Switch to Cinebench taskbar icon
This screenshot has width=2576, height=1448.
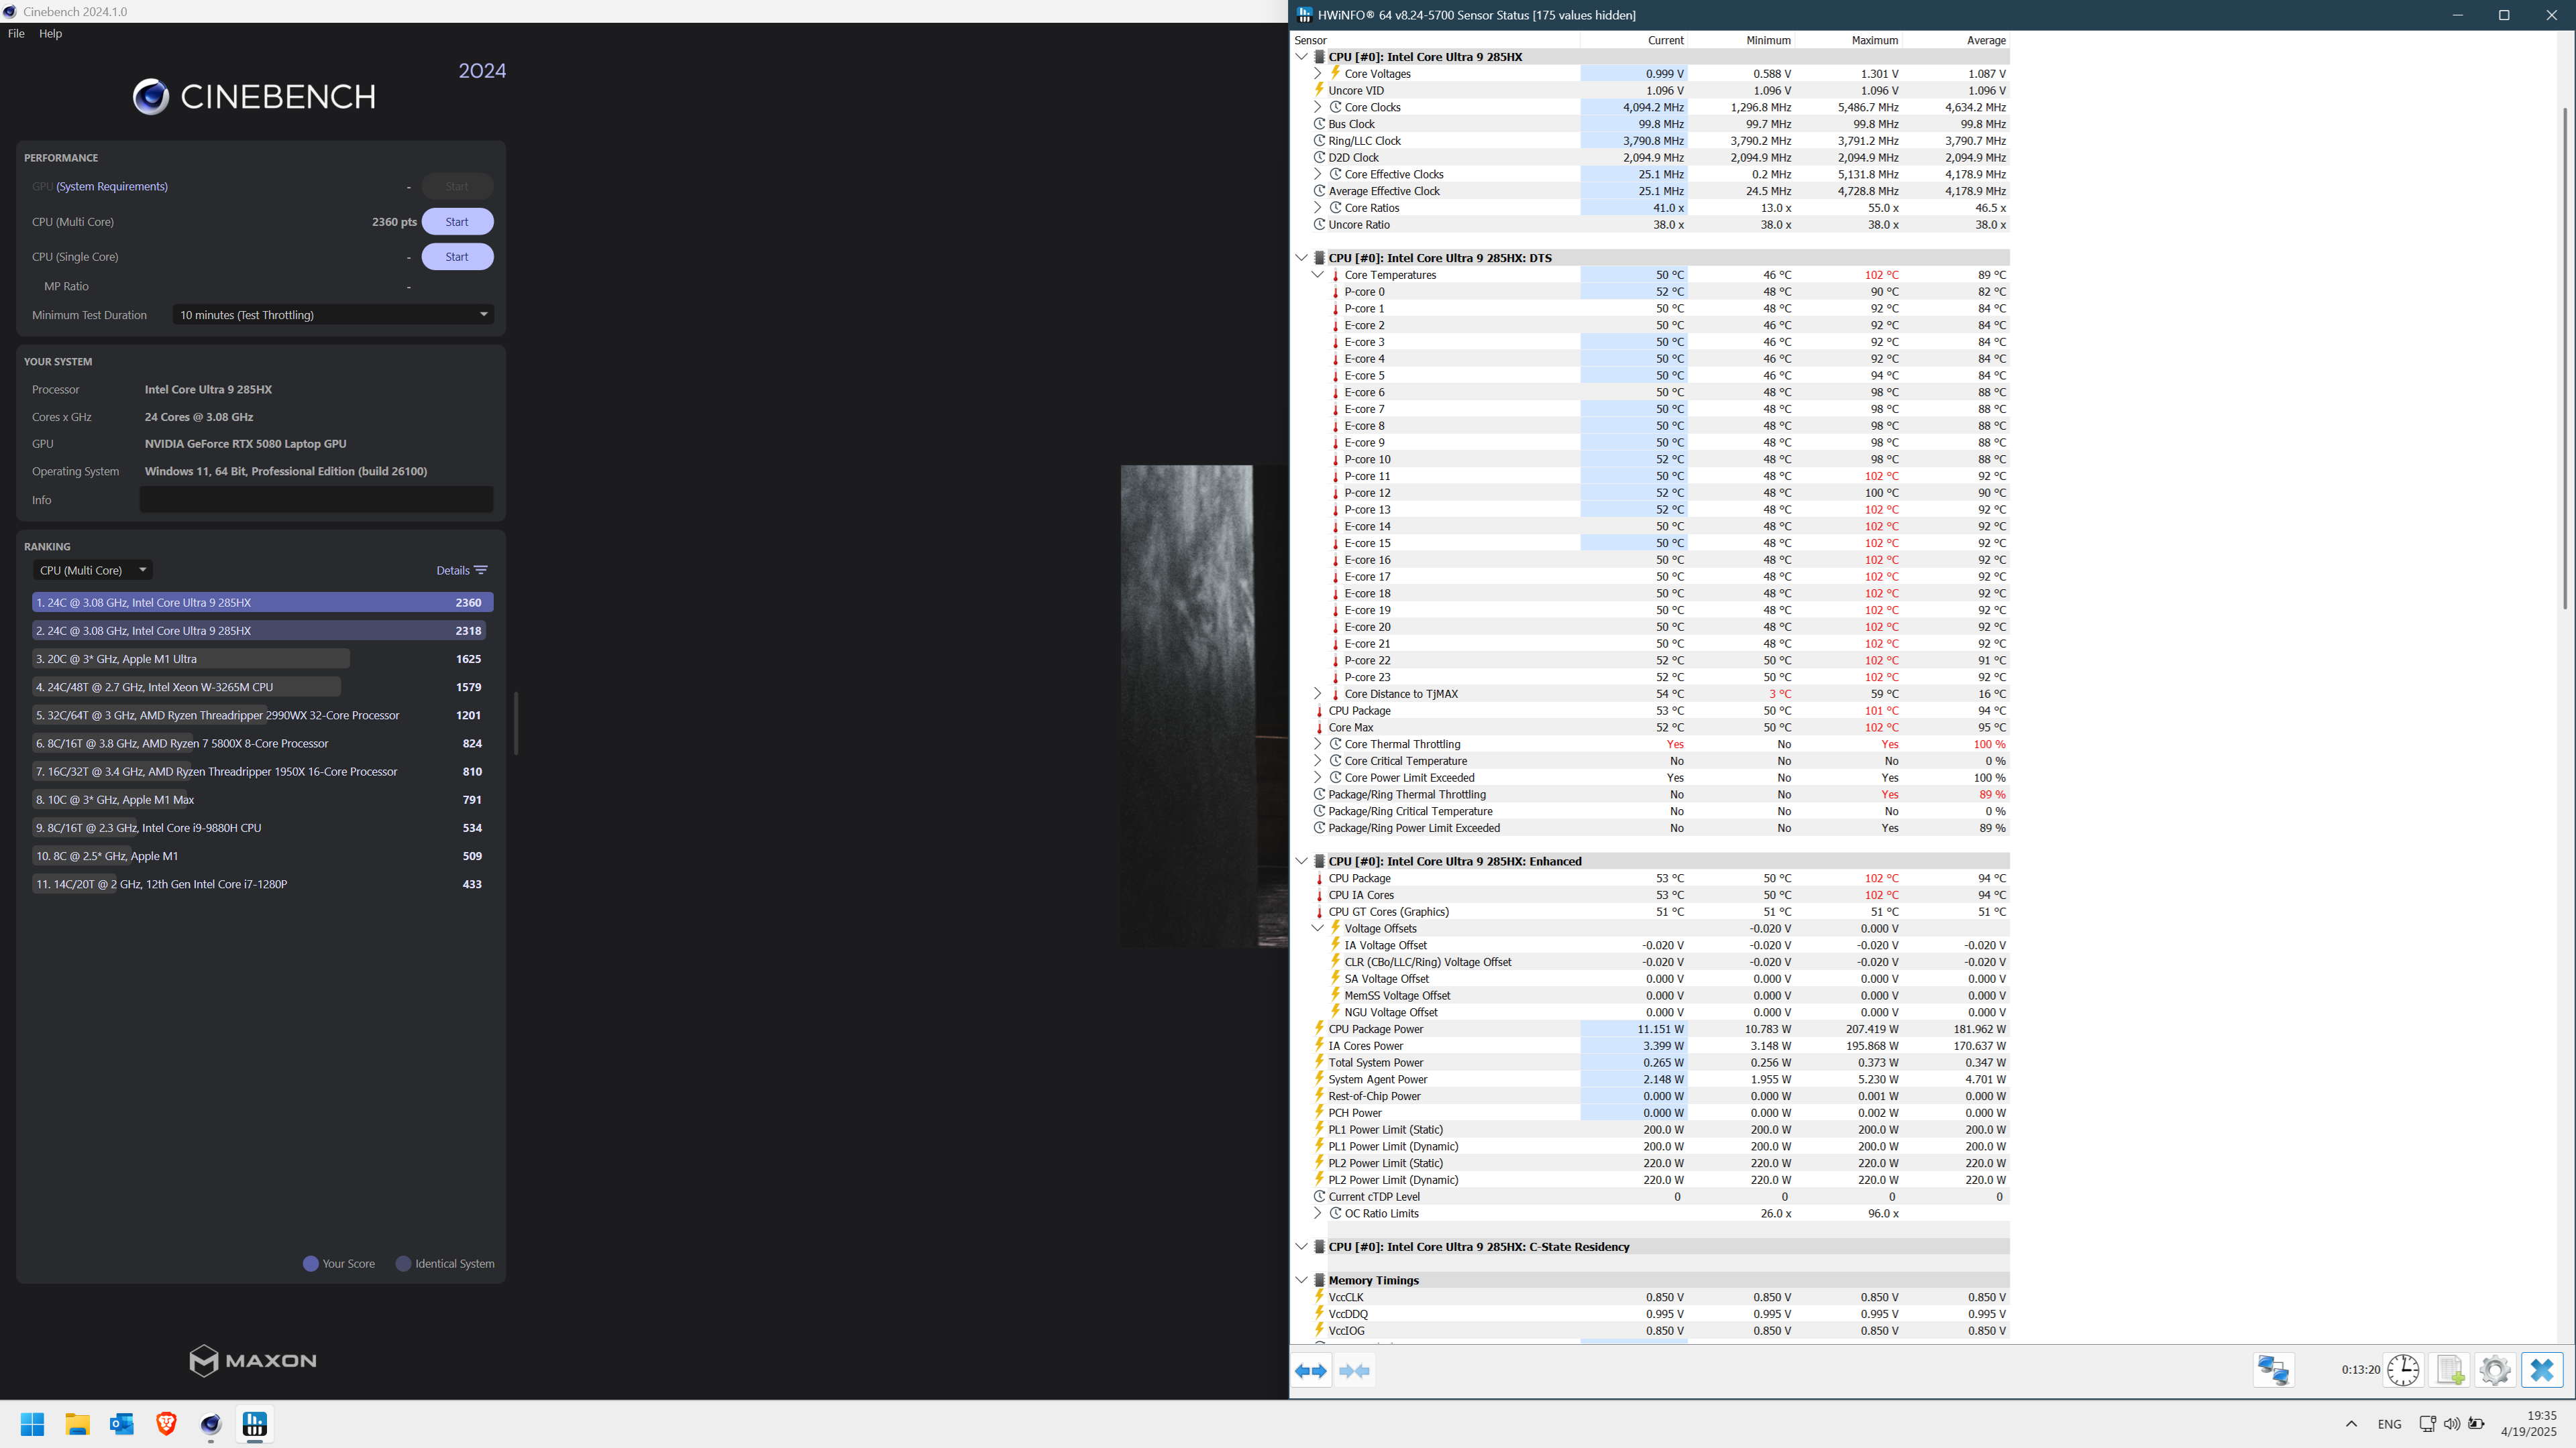[211, 1424]
